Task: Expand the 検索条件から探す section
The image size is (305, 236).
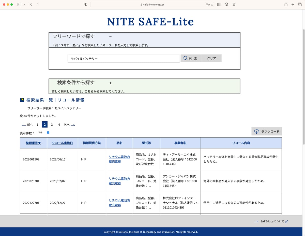Action: coord(110,83)
